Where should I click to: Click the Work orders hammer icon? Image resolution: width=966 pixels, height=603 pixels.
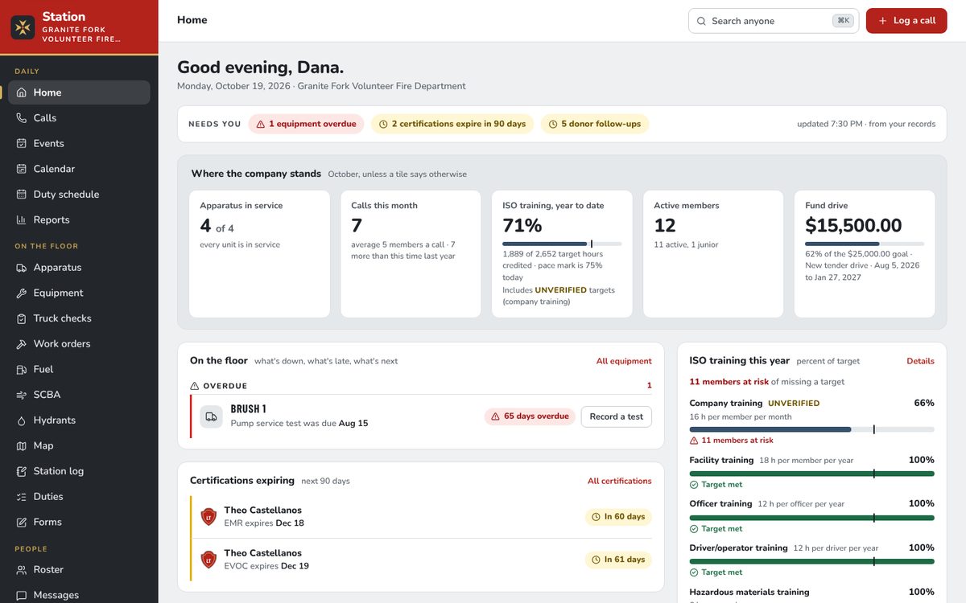point(22,344)
